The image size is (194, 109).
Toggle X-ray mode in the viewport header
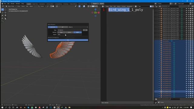89,6
